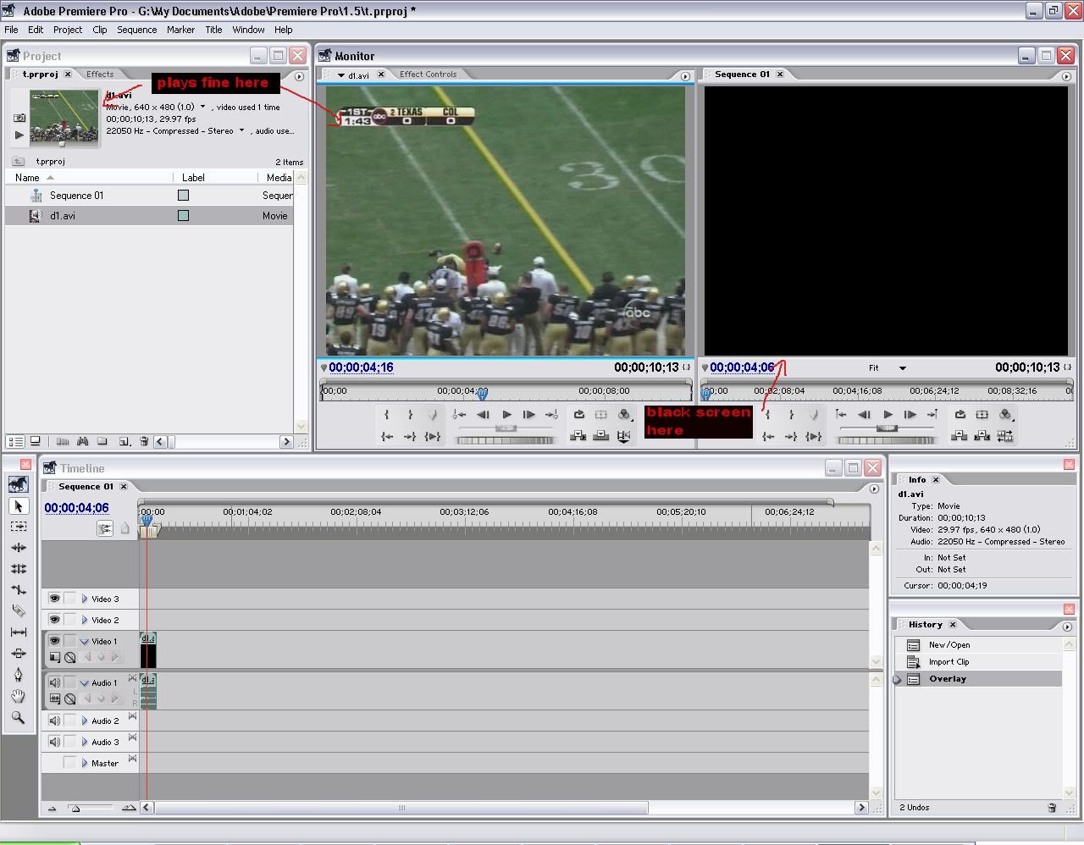1084x845 pixels.
Task: Step forward one frame in program monitor
Action: 910,414
